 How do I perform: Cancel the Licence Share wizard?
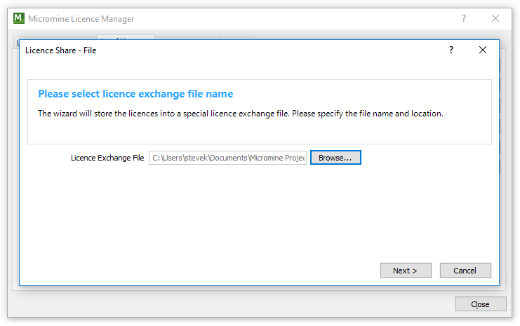pos(465,271)
